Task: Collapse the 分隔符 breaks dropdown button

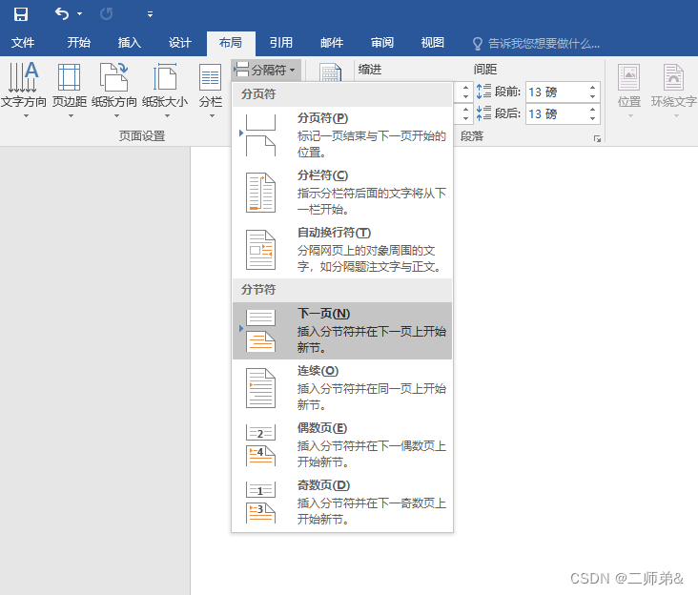Action: point(266,70)
